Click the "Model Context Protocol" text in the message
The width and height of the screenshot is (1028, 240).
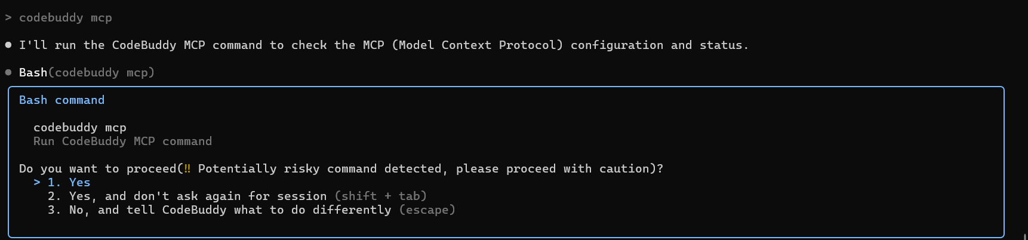pos(477,45)
